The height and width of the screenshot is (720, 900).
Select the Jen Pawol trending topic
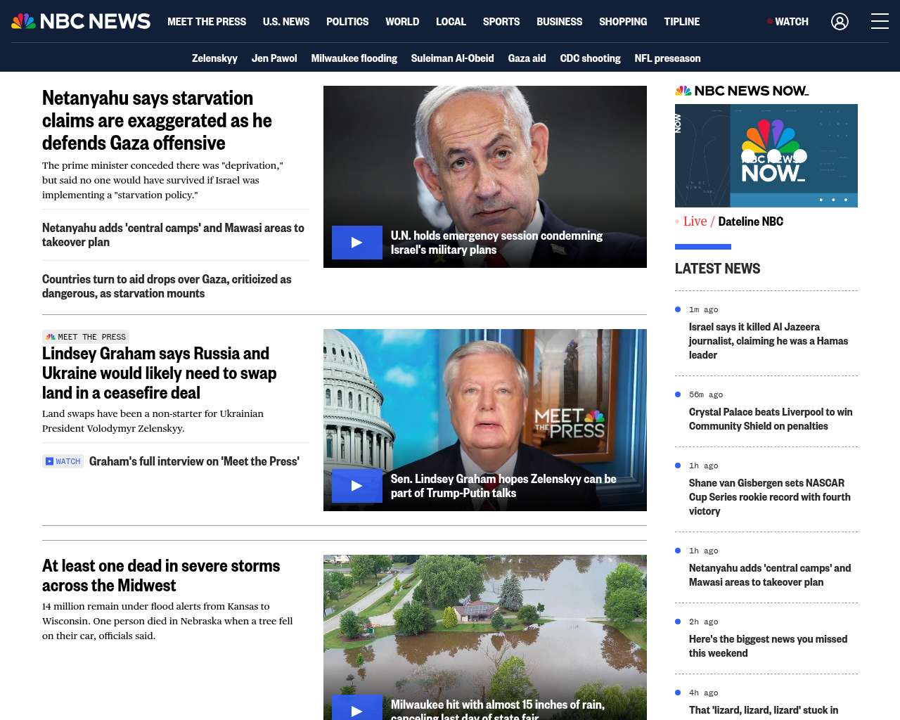[x=274, y=58]
